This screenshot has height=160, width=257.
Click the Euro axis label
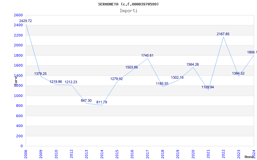(16, 81)
